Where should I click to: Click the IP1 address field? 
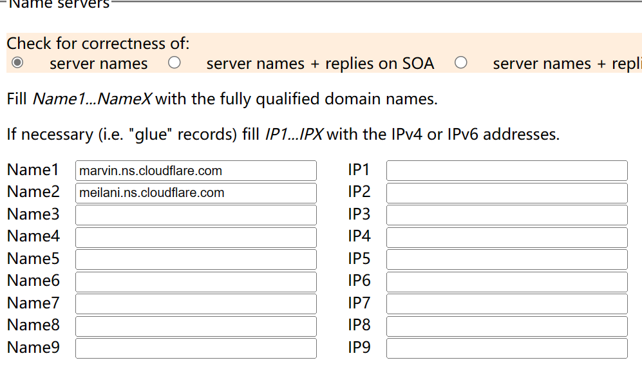click(x=507, y=171)
